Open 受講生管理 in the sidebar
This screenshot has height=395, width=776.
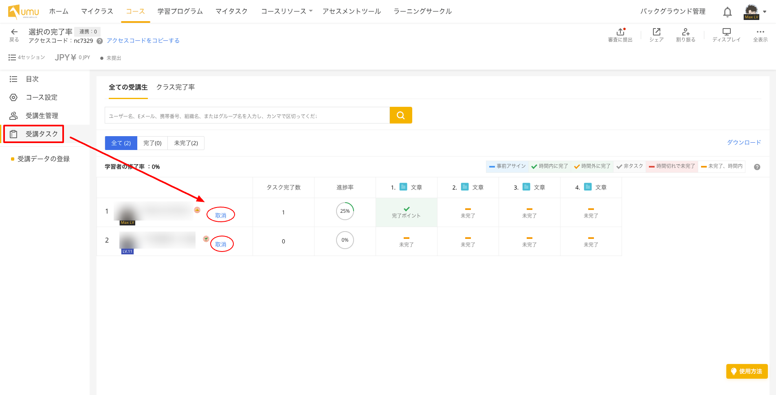(x=42, y=116)
